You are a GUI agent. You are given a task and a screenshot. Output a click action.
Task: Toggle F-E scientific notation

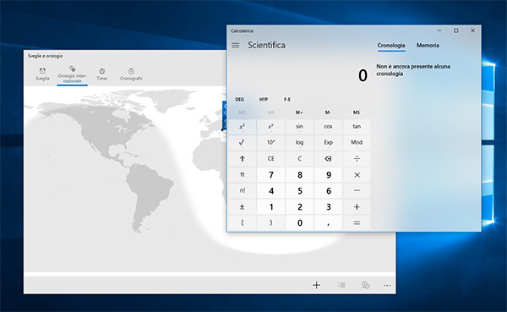tap(287, 100)
